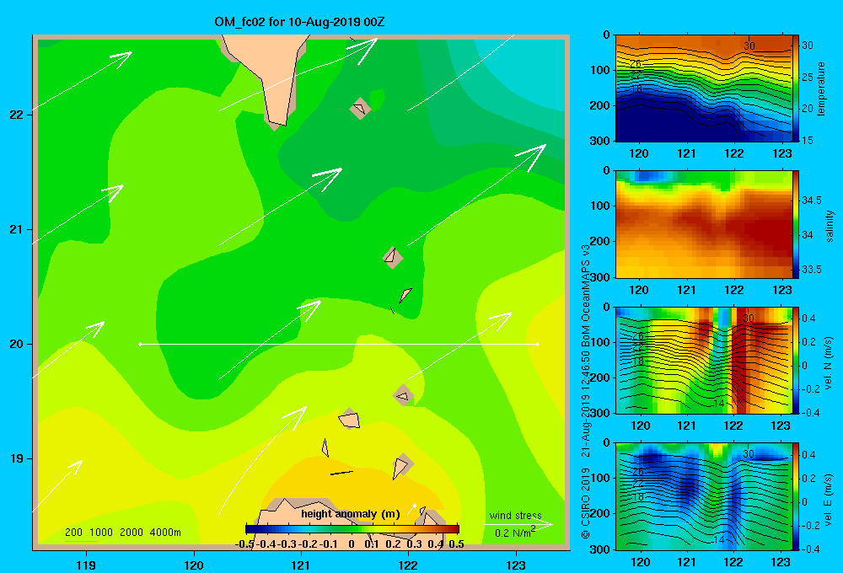843x573 pixels.
Task: Click latitude label 21 on main map
Action: coord(16,229)
